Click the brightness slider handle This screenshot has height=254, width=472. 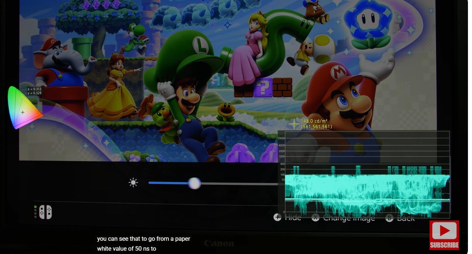(194, 183)
